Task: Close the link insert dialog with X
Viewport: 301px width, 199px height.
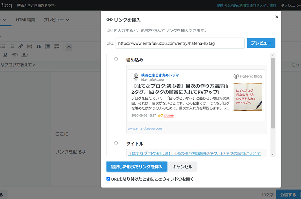Action: pos(277,17)
